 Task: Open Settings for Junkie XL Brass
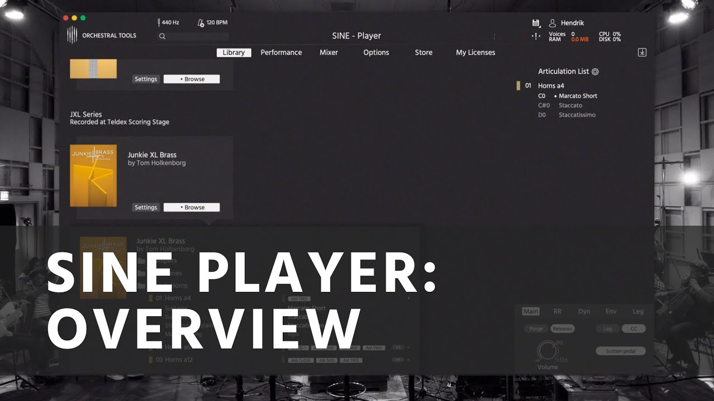pyautogui.click(x=146, y=207)
